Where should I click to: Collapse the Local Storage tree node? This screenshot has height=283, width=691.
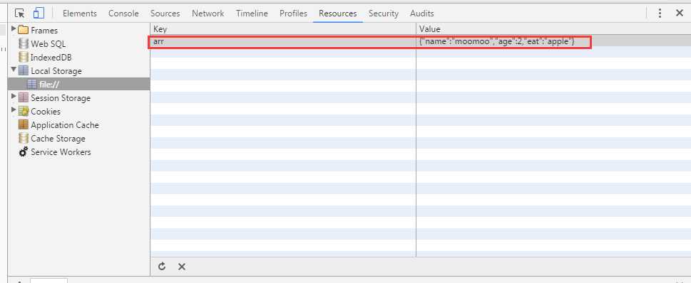[x=14, y=70]
